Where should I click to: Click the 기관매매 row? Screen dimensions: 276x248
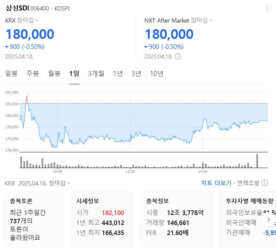point(251,233)
